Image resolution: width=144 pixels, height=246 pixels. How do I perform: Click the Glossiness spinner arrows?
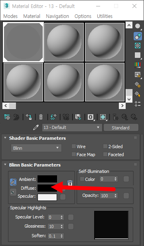coord(61,226)
